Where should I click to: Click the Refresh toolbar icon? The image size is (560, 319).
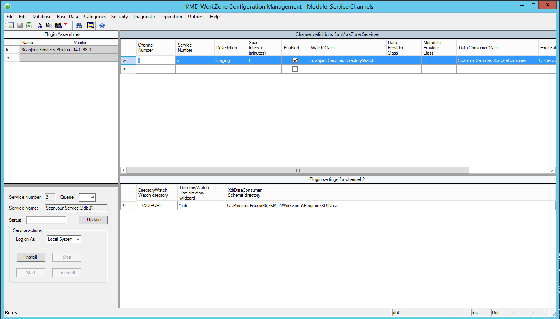[x=10, y=25]
